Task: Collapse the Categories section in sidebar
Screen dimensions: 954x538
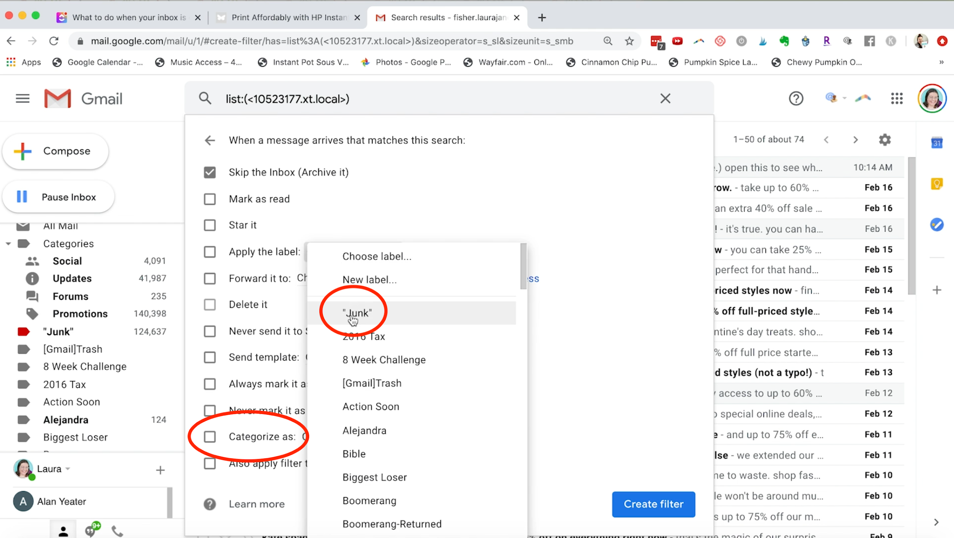Action: (x=8, y=243)
